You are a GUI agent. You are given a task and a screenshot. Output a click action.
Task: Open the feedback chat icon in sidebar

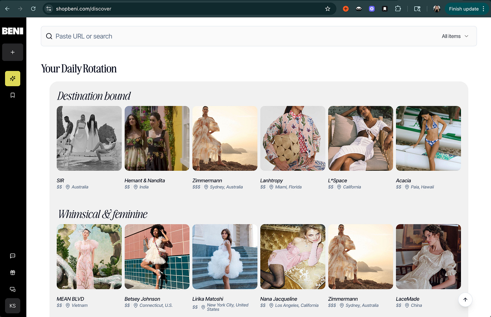coord(12,256)
